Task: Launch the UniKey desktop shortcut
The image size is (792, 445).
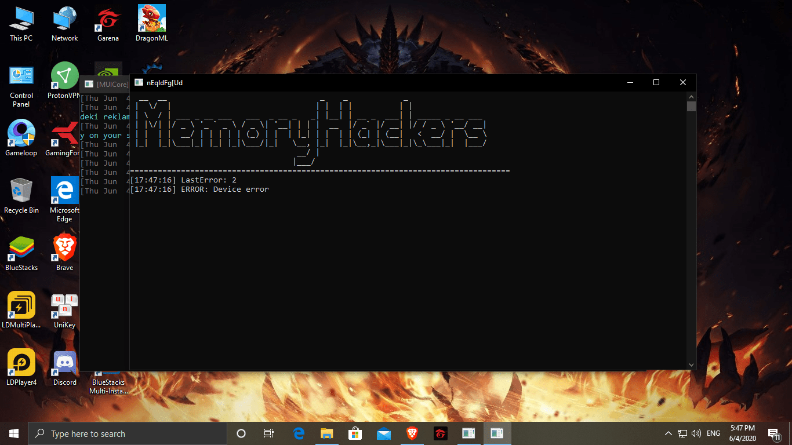Action: point(64,311)
